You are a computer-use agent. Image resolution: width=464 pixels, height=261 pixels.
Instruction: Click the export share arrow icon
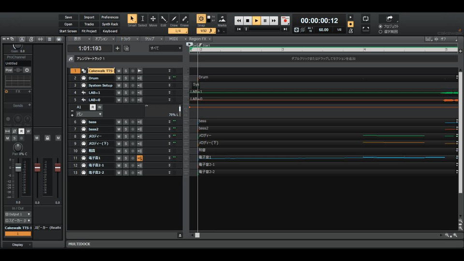point(389,18)
